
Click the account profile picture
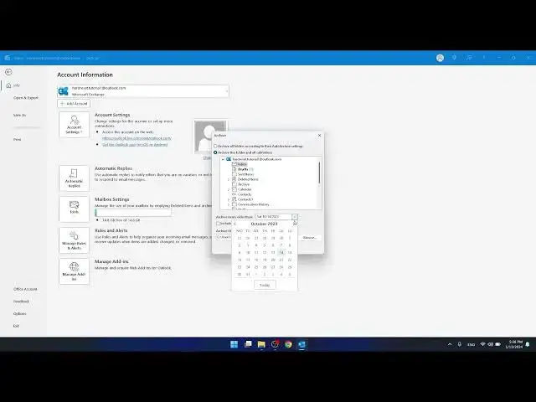pos(210,136)
